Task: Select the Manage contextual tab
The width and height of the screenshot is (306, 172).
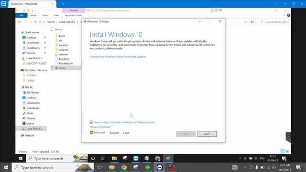Action: [74, 11]
